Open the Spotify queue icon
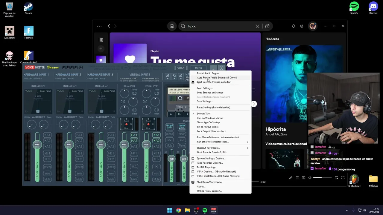Viewport: 383px width, 215px height. pyautogui.click(x=297, y=178)
